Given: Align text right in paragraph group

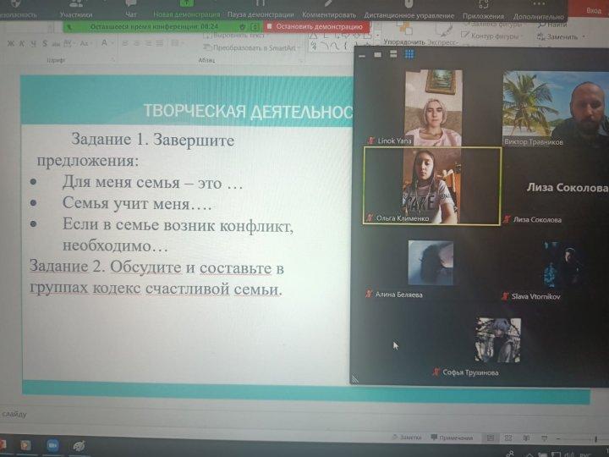Looking at the screenshot, I should [148, 43].
